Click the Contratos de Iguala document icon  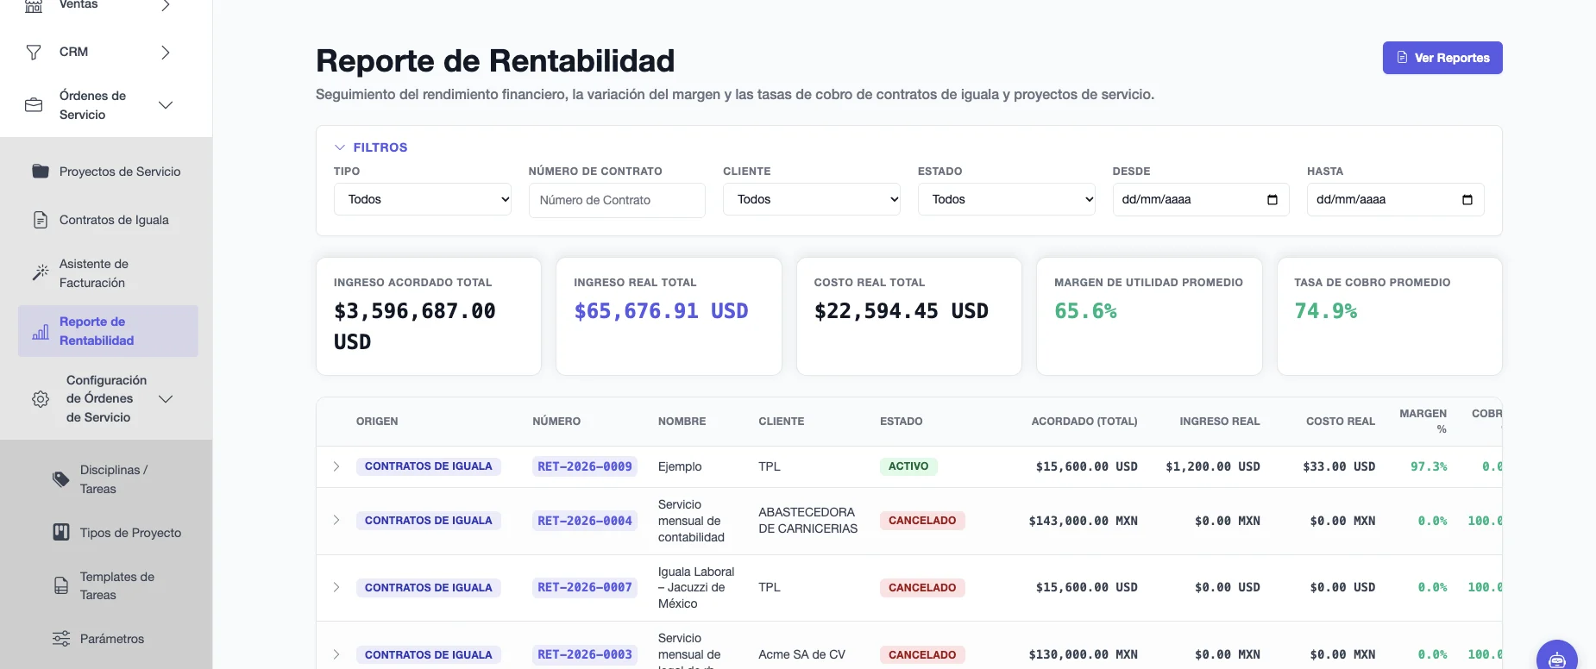click(x=41, y=220)
